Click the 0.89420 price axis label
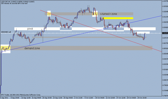Screen dimensions: 168x99 (165, 27)
